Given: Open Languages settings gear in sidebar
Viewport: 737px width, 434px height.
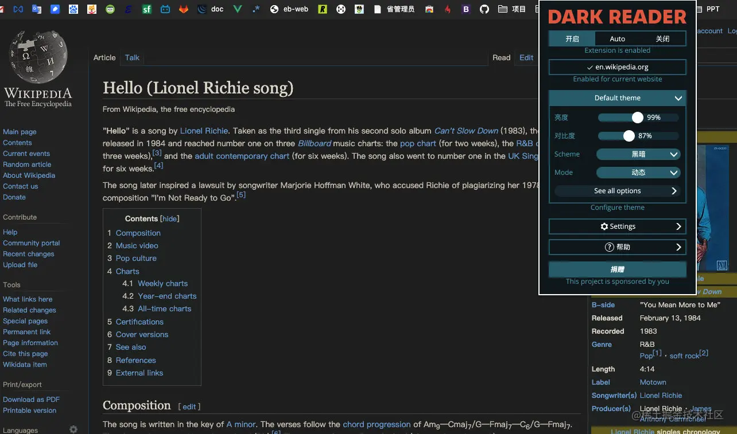Looking at the screenshot, I should tap(73, 429).
